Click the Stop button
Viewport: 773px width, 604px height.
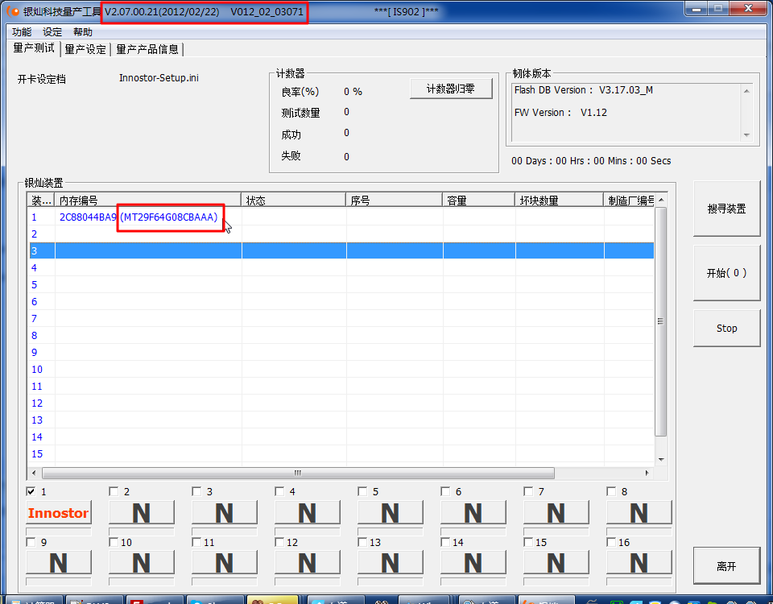[x=726, y=329]
